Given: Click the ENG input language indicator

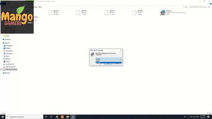Looking at the screenshot, I should click(197, 117).
